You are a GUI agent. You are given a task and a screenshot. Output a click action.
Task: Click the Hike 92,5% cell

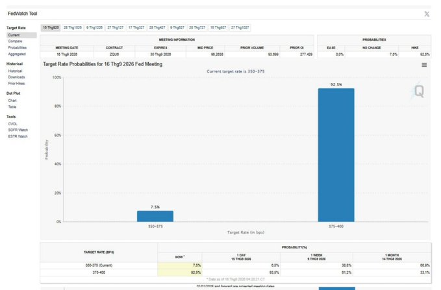(415, 54)
